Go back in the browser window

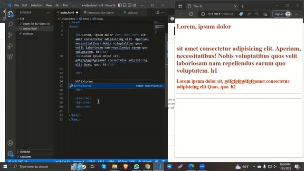pos(180,14)
